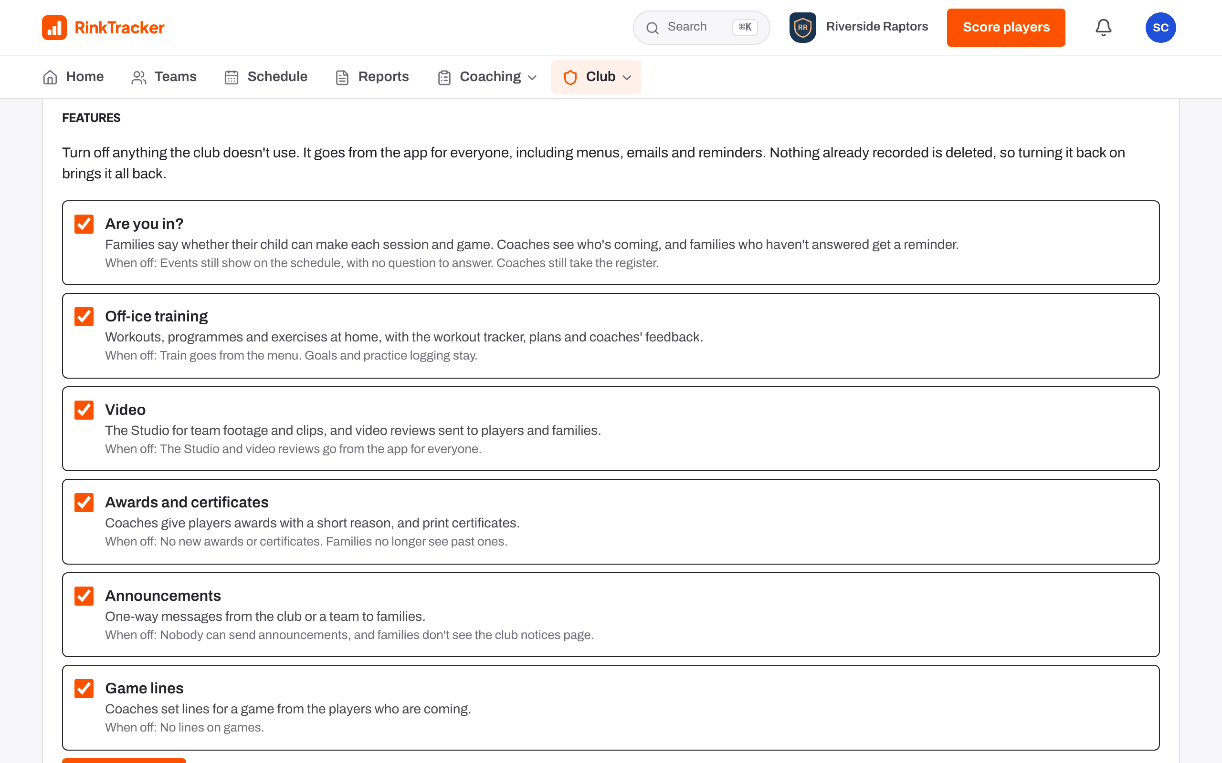Click 'Coaches set lines for a game' description
Screen dimensions: 1222x763
[288, 709]
